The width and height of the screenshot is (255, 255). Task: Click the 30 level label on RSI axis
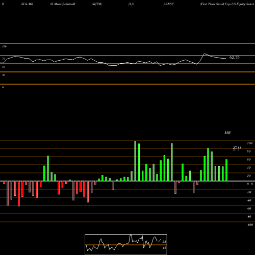pos(4,75)
